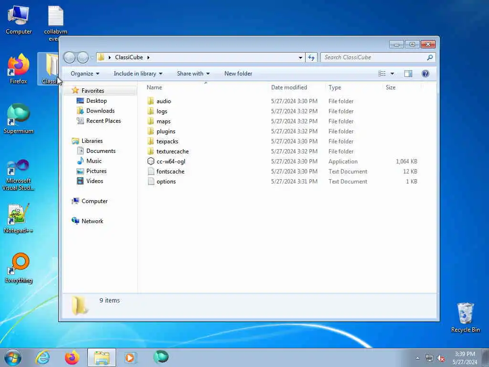
Task: Click the Show desktop strip
Action: [486, 357]
